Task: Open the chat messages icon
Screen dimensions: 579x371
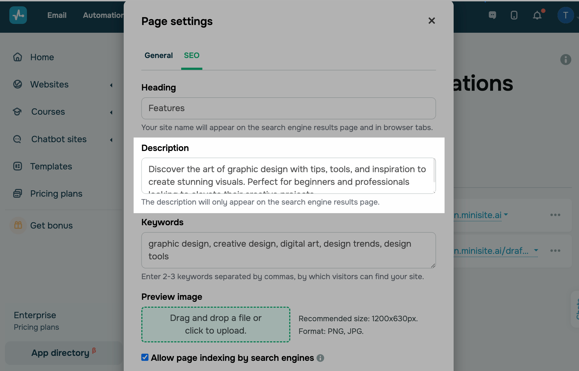Action: (x=492, y=15)
